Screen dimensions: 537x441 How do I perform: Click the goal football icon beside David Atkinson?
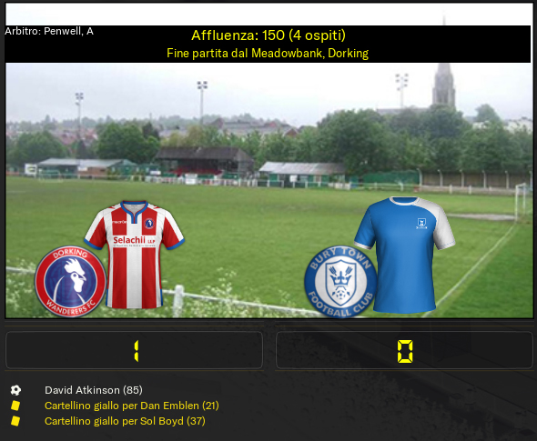click(x=15, y=390)
